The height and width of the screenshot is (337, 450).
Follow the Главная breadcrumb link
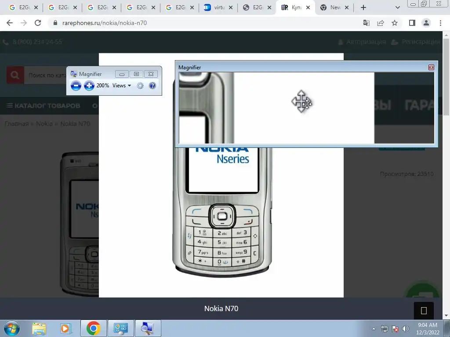point(16,124)
